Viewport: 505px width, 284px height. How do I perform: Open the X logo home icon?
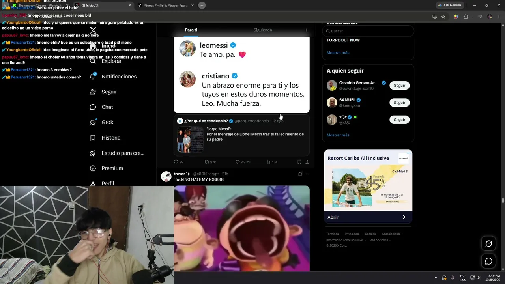(x=93, y=30)
